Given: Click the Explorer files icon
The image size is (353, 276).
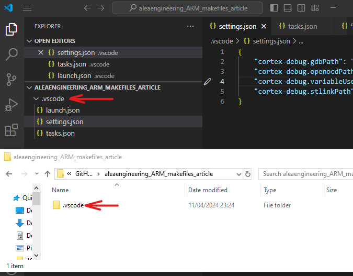Looking at the screenshot, I should [x=11, y=29].
